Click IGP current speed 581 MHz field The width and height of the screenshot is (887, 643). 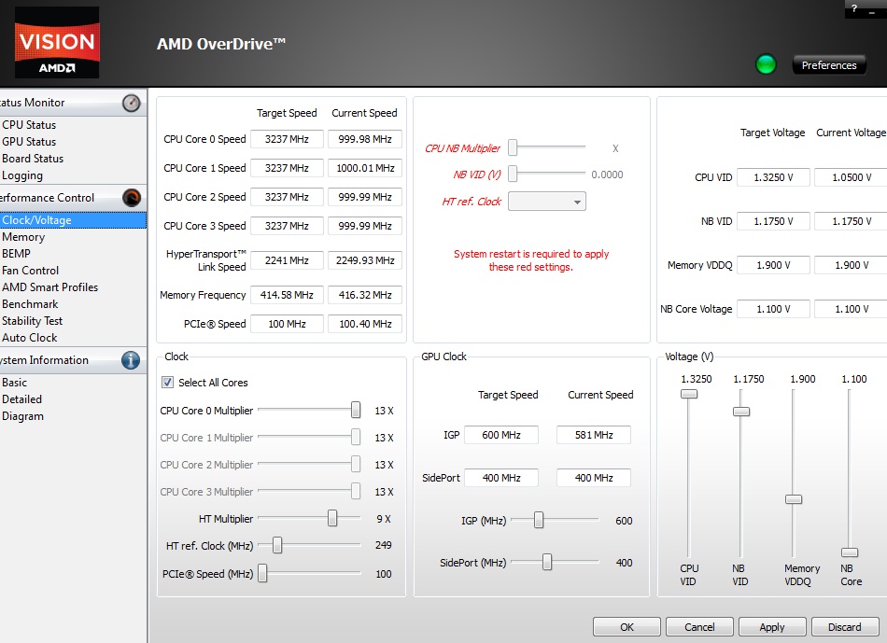point(594,435)
